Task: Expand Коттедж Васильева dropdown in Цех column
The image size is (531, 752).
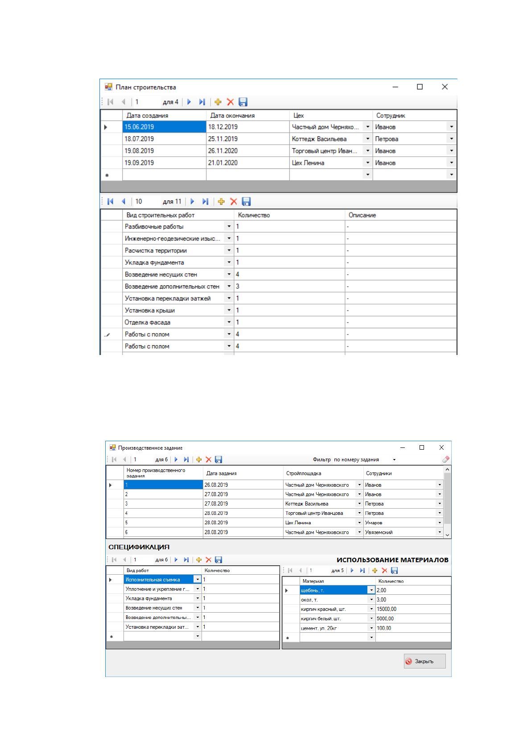Action: pyautogui.click(x=368, y=139)
